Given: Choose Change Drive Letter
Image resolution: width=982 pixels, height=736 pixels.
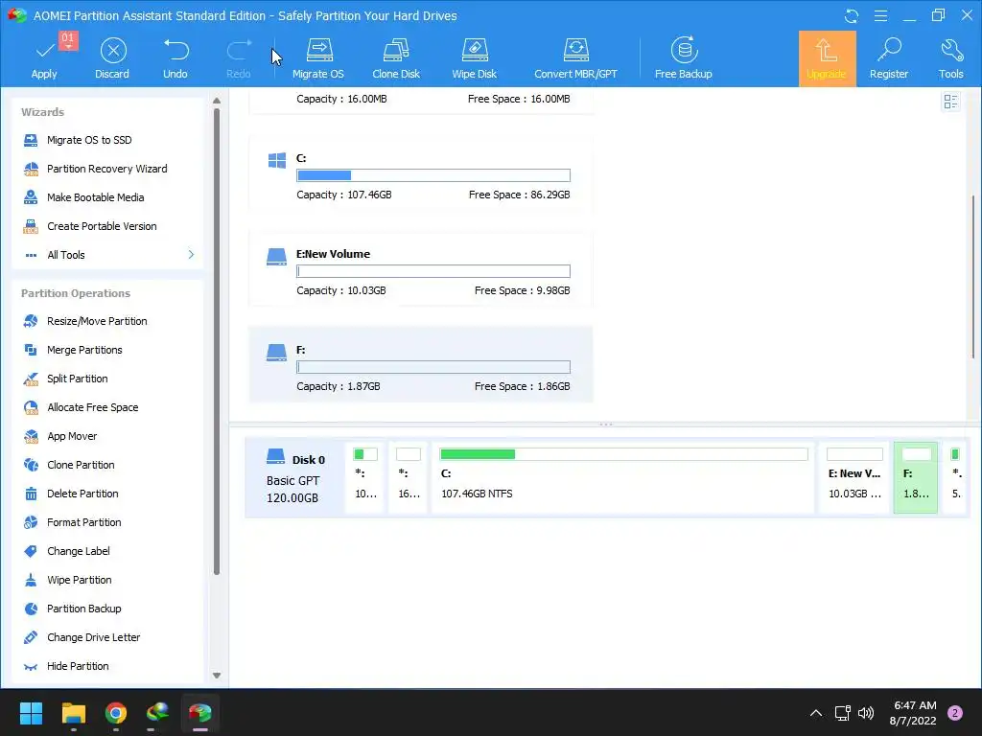Looking at the screenshot, I should tap(93, 637).
